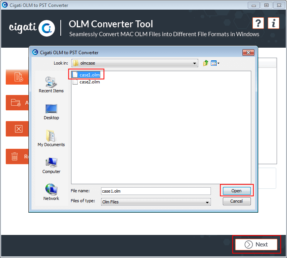The width and height of the screenshot is (287, 258).
Task: Click the Cancel button in dialog
Action: (x=237, y=201)
